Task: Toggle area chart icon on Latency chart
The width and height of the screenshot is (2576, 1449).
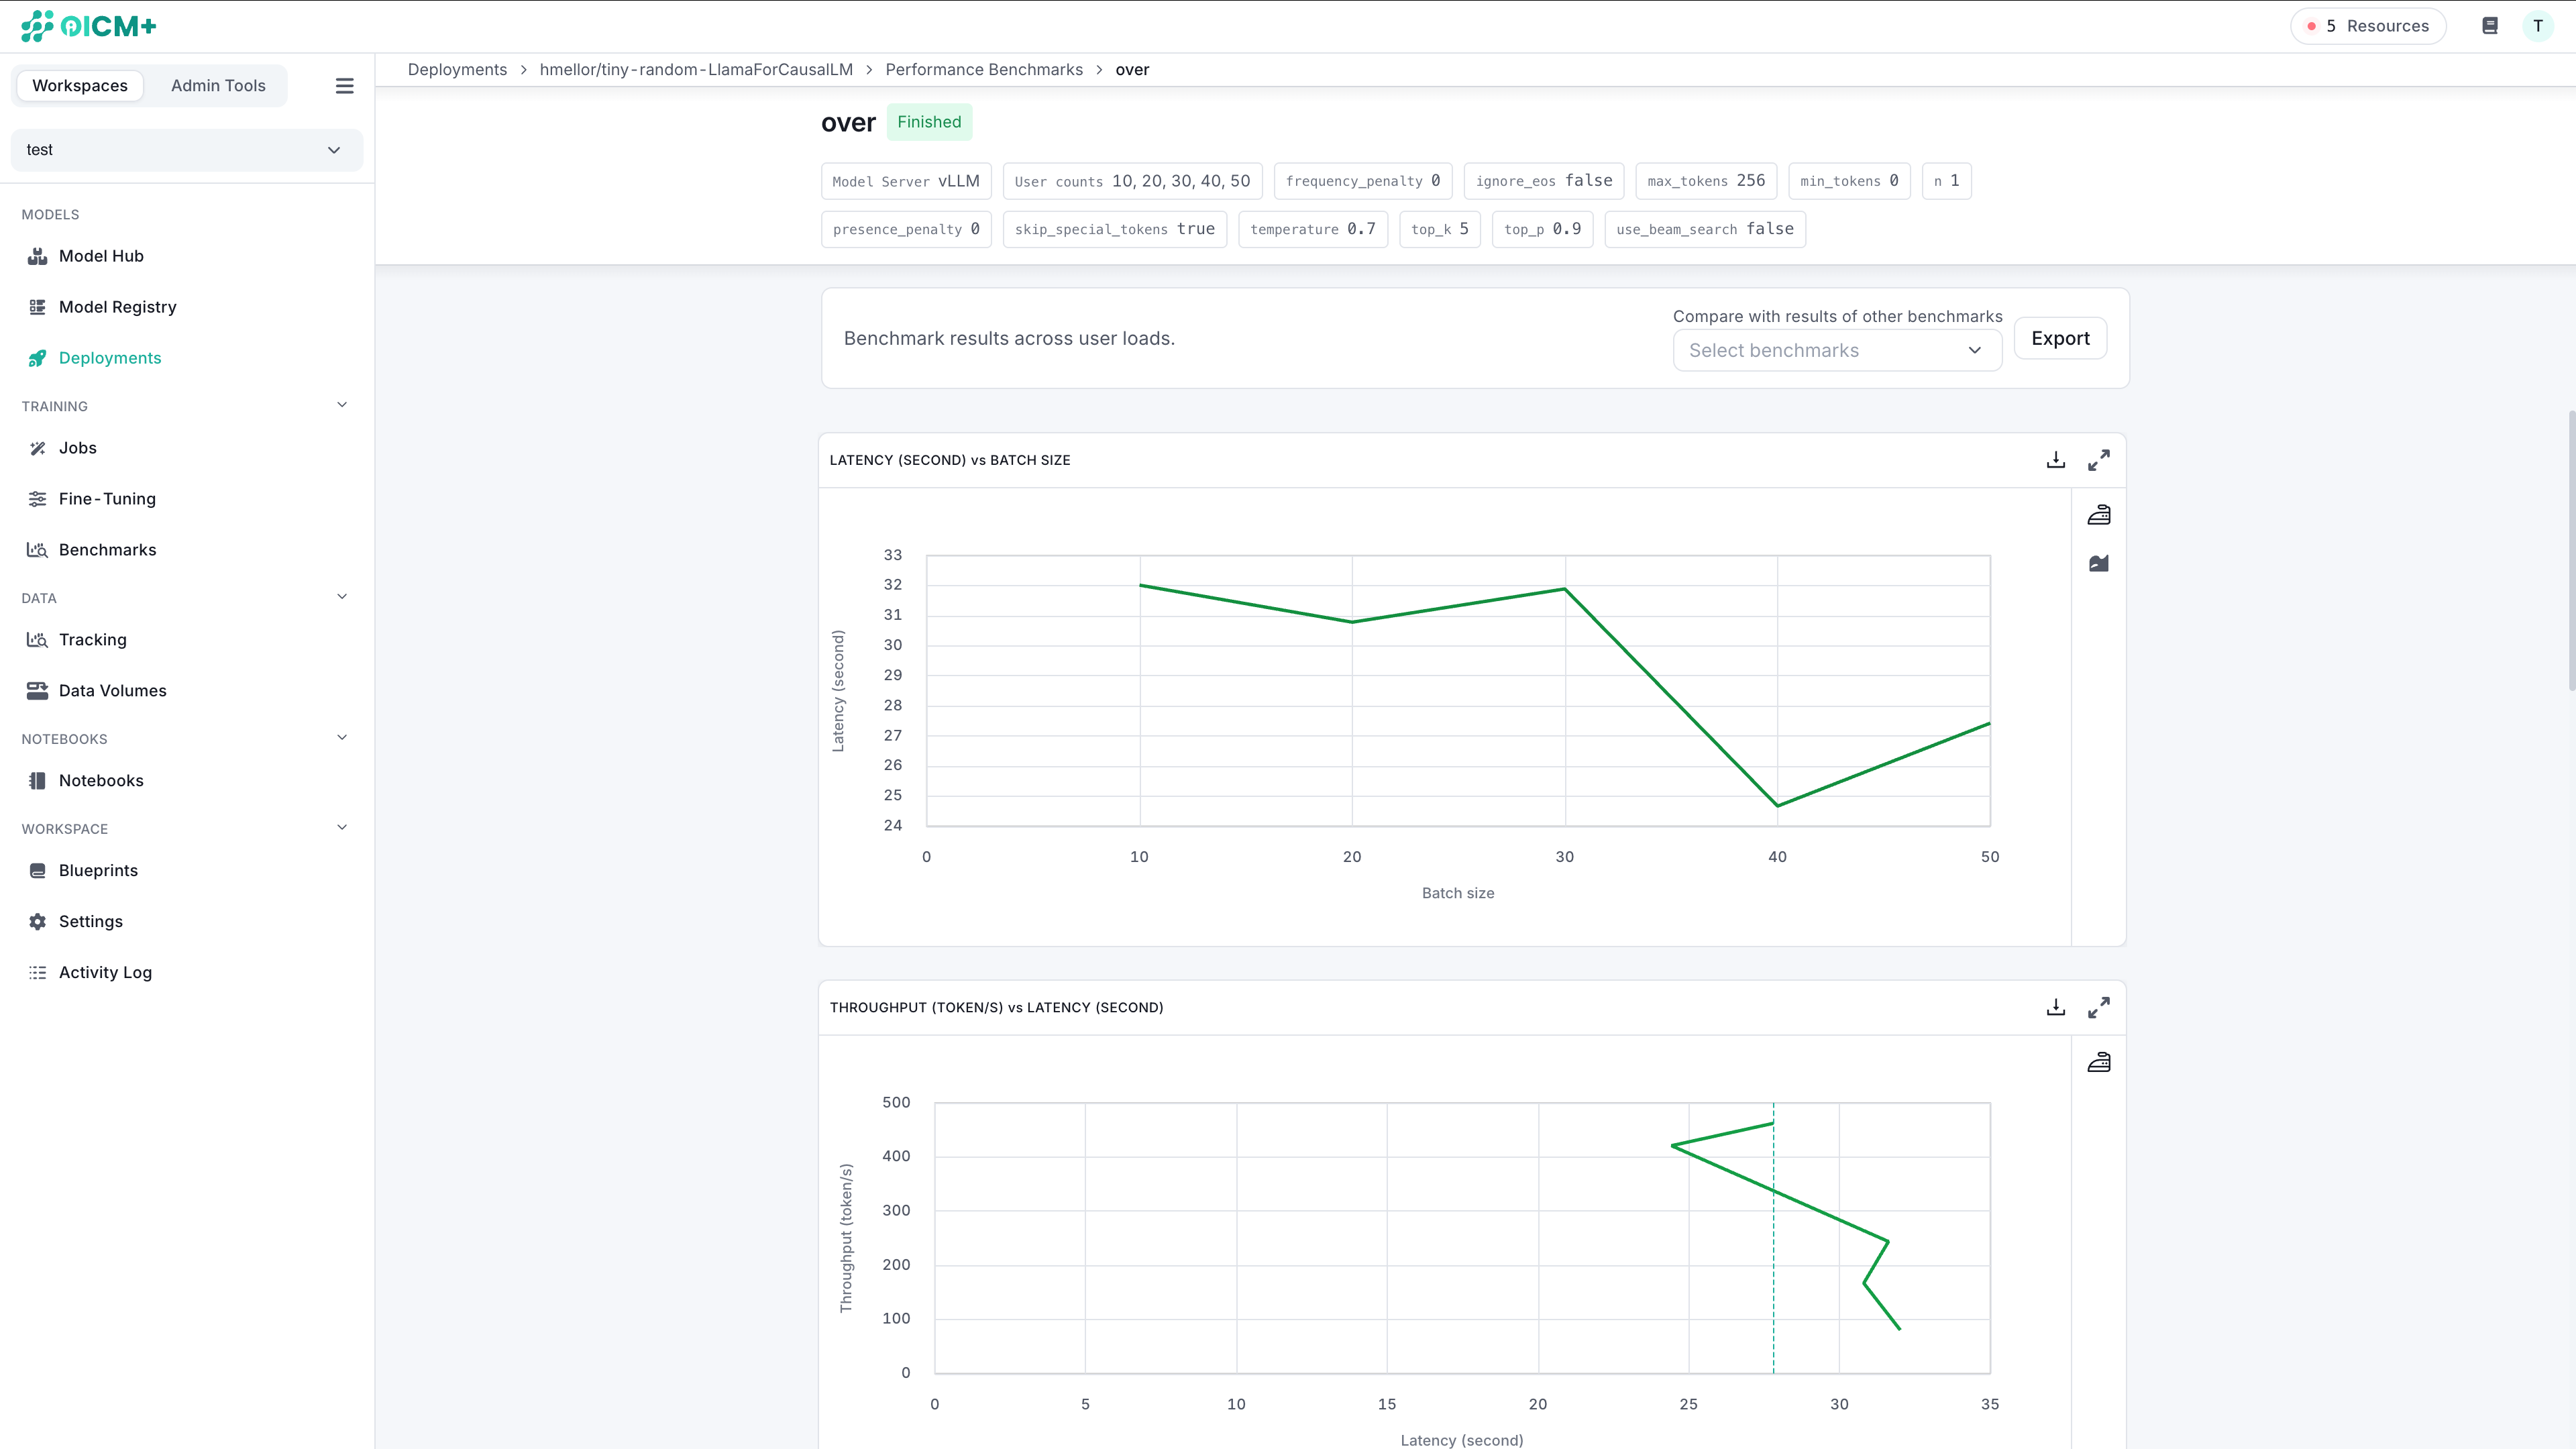Action: [2099, 564]
